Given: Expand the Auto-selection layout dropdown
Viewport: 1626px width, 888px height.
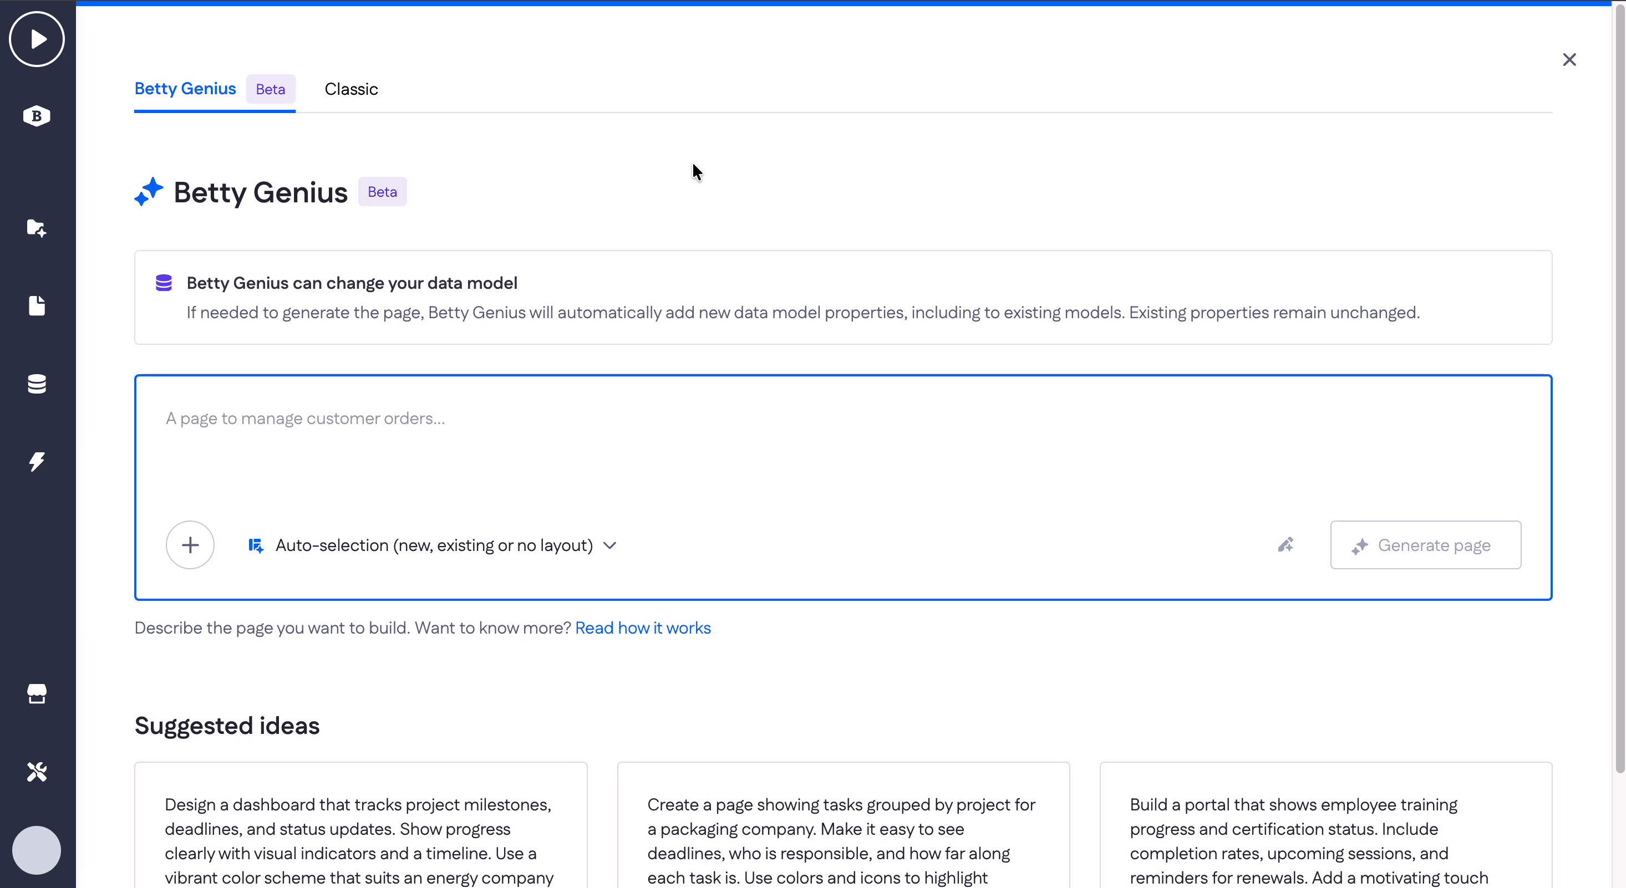Looking at the screenshot, I should (433, 545).
